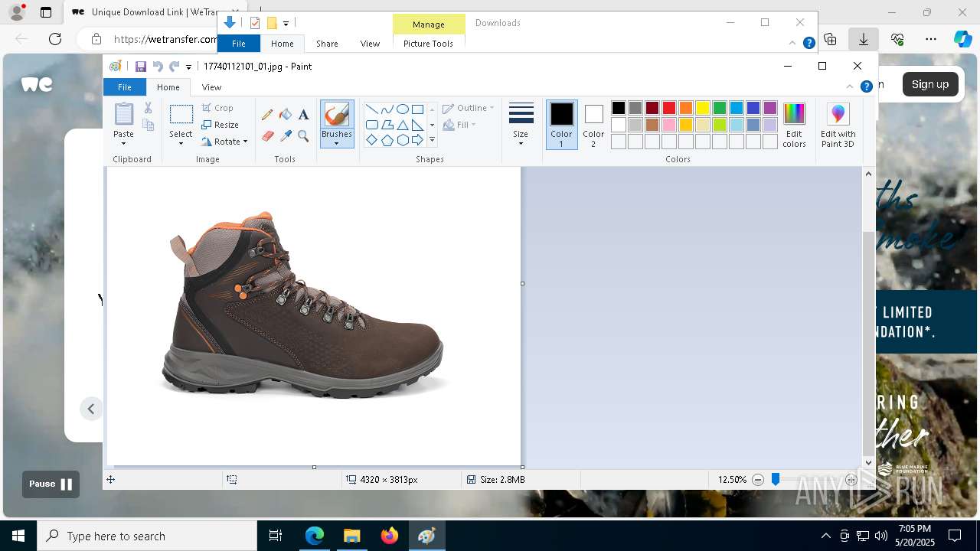
Task: Select the Magnifier tool
Action: click(x=303, y=136)
